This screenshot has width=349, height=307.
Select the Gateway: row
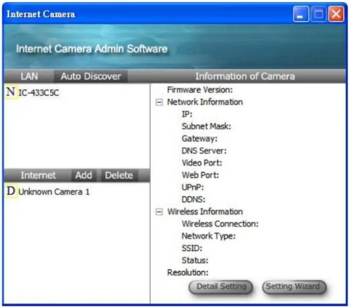click(199, 139)
